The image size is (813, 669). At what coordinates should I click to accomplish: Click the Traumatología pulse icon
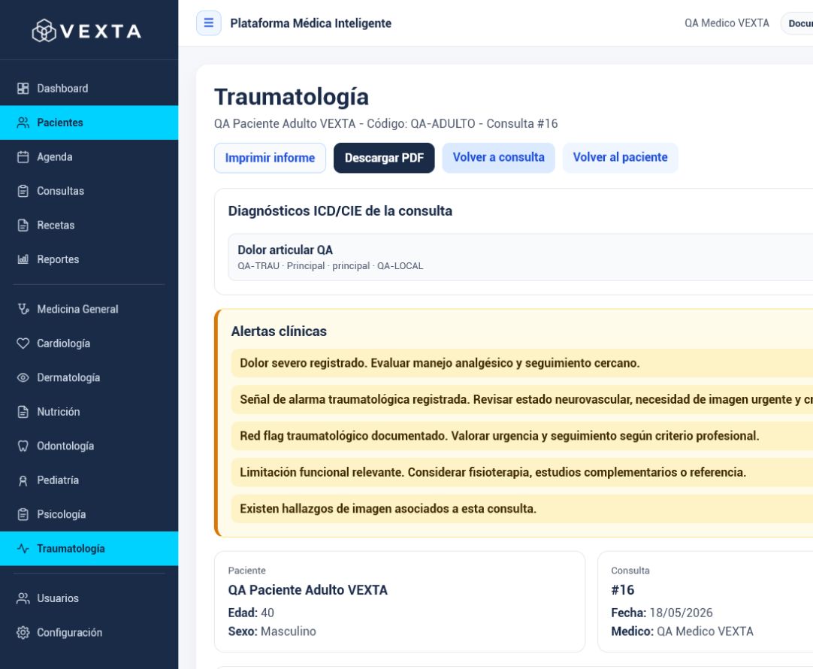pos(23,549)
